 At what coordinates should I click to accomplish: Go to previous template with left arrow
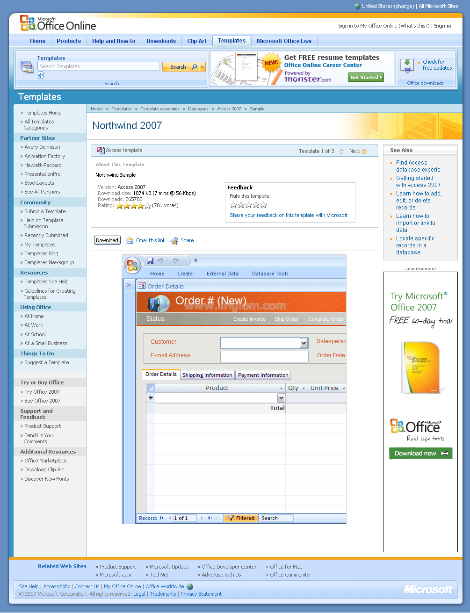(x=342, y=151)
